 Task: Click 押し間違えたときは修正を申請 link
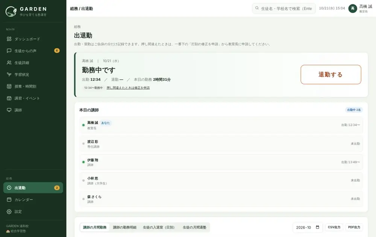tap(128, 88)
